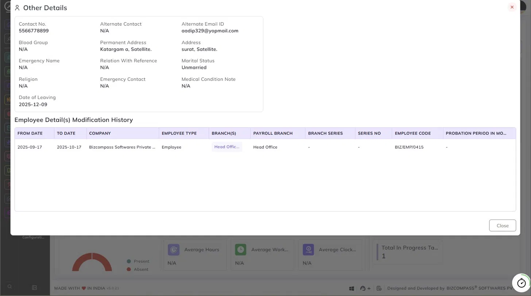The width and height of the screenshot is (531, 296).
Task: Select the Employee type cell
Action: [x=171, y=147]
